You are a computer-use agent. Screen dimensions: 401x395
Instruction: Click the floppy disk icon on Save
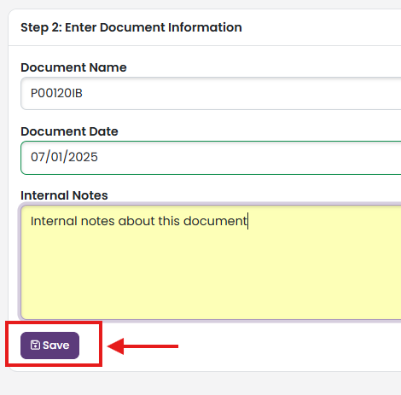[x=35, y=345]
